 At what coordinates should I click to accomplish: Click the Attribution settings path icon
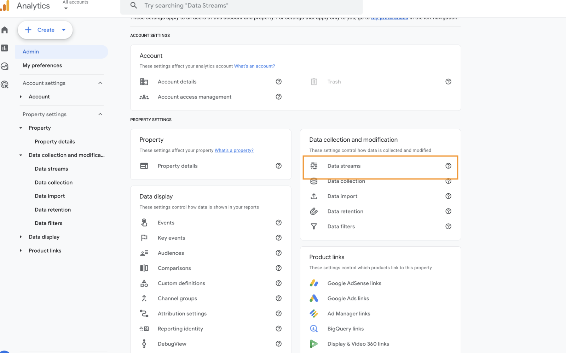(144, 313)
